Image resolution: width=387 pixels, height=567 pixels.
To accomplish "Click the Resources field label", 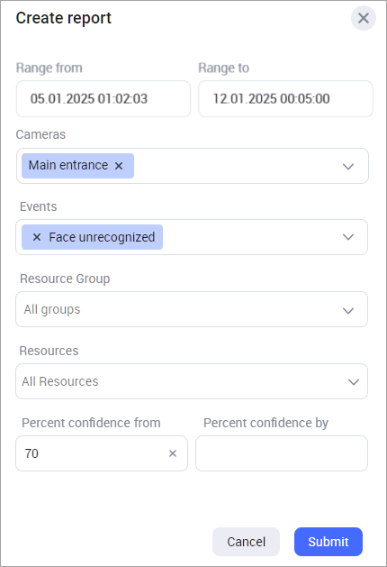I will click(49, 351).
